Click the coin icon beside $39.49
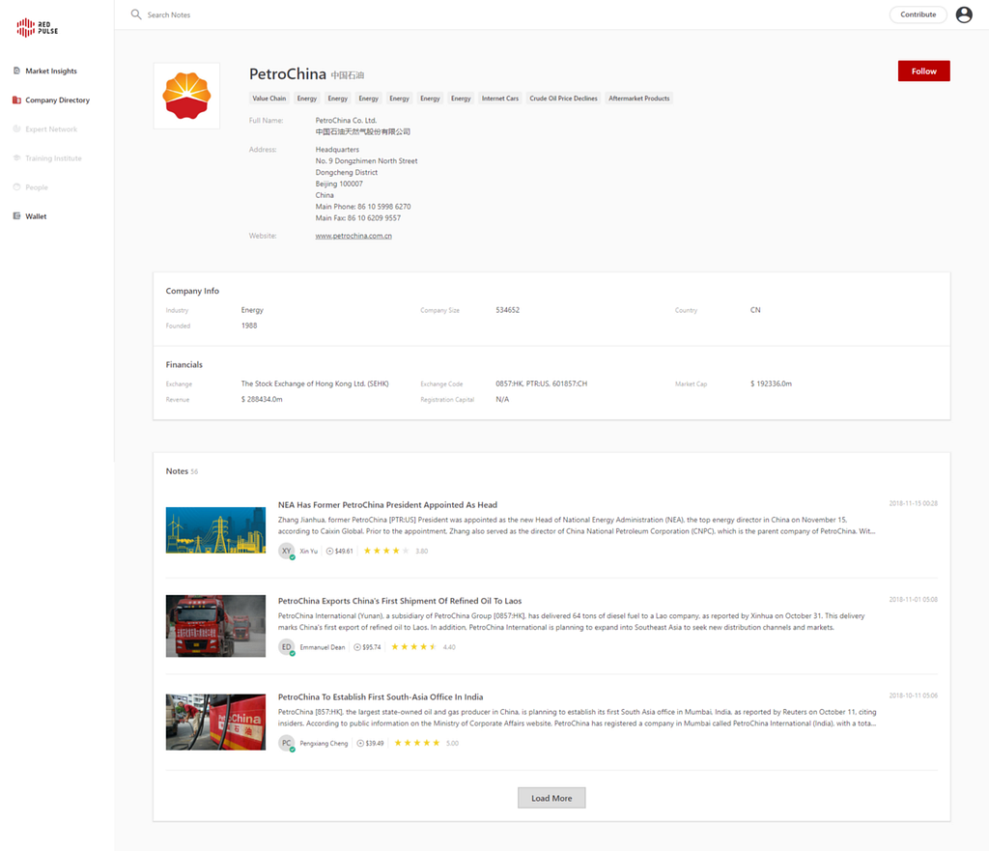The height and width of the screenshot is (851, 989). (x=360, y=743)
